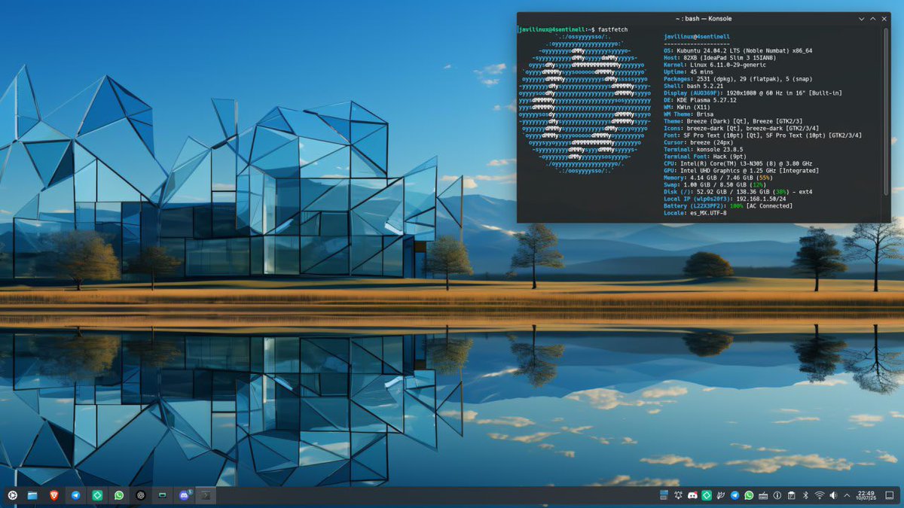Launch Telegram from the taskbar
The height and width of the screenshot is (508, 904).
(x=75, y=495)
